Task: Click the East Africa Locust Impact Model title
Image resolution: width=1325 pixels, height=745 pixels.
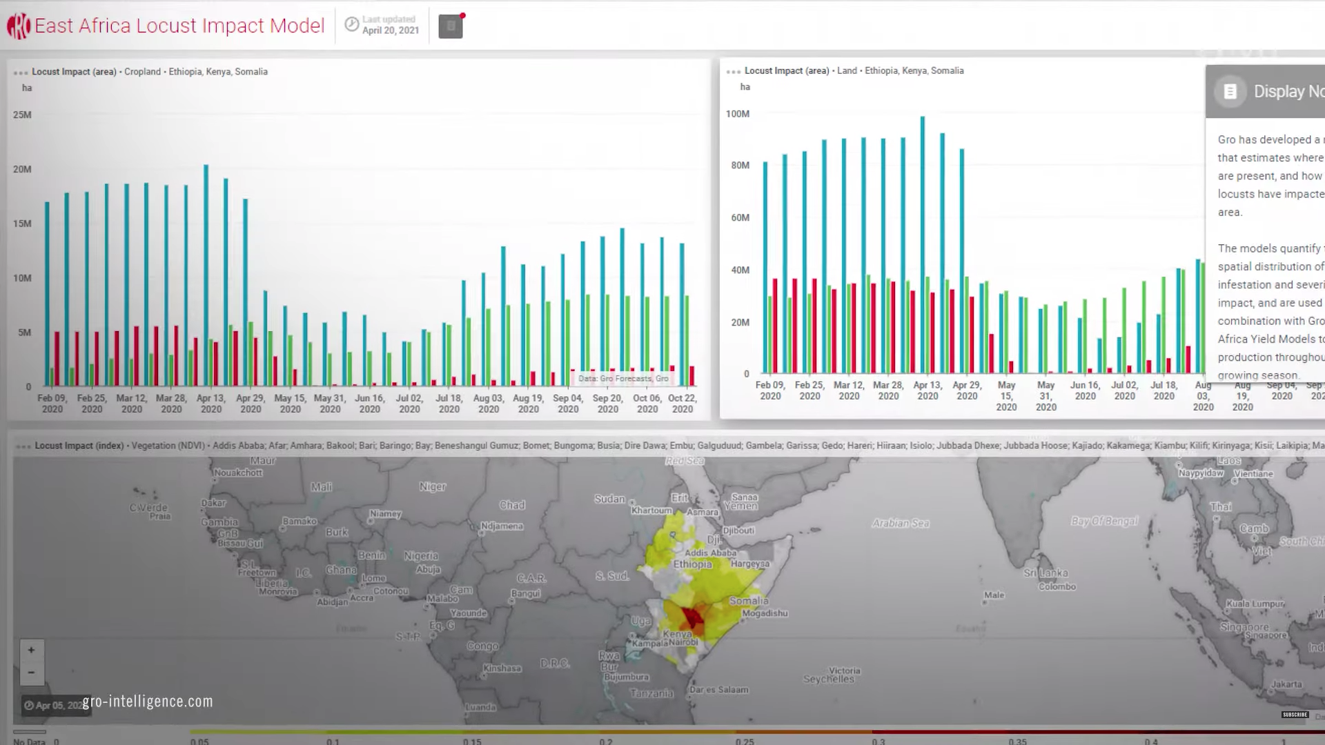Action: pyautogui.click(x=179, y=26)
